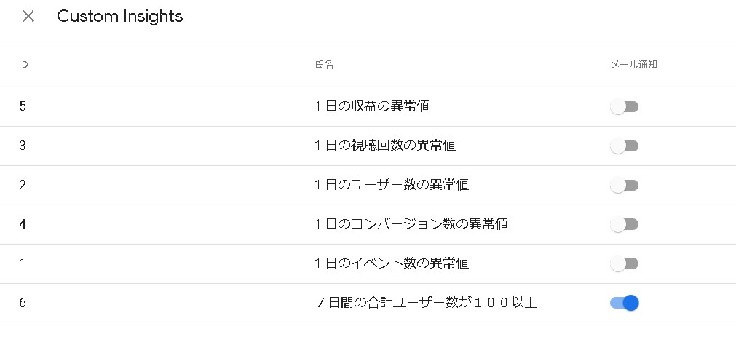Toggle email notification for 1日の視聴回数の異常値

[624, 146]
